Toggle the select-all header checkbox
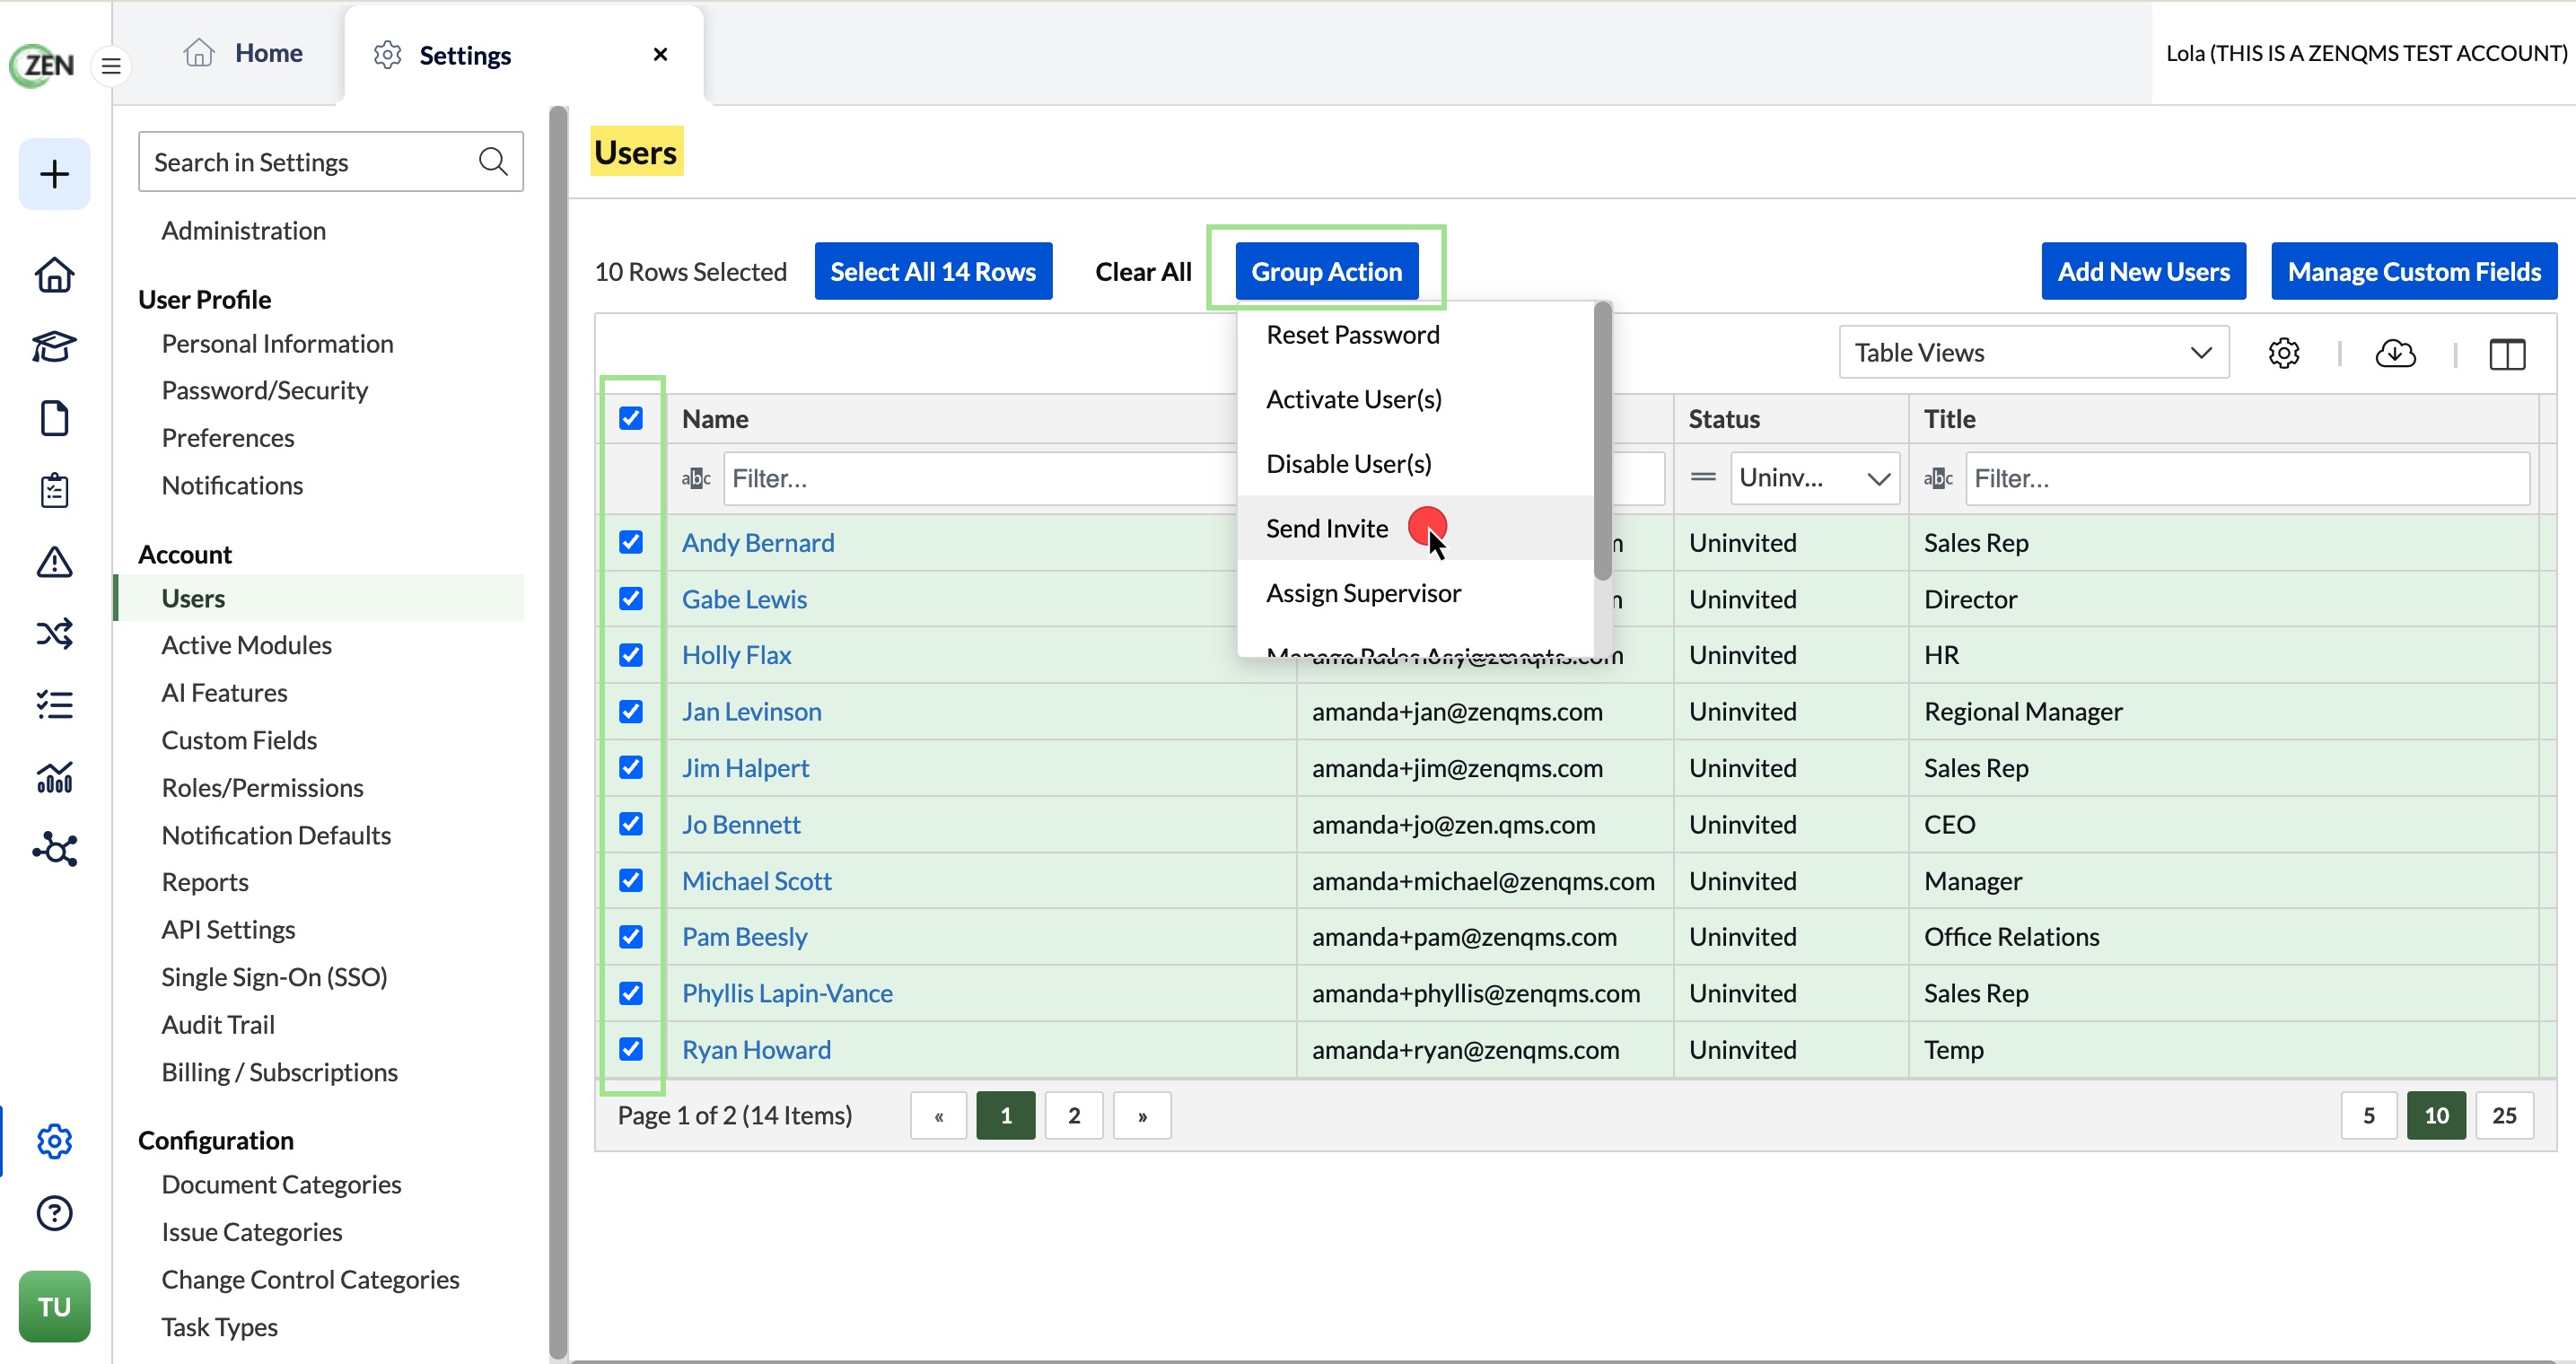2576x1364 pixels. [631, 418]
